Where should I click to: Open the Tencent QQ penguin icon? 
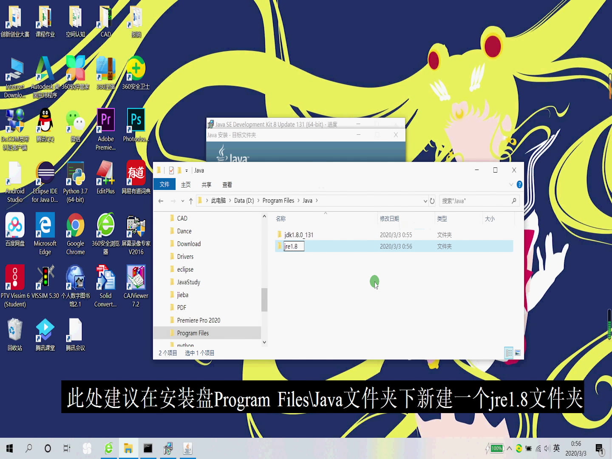[45, 125]
